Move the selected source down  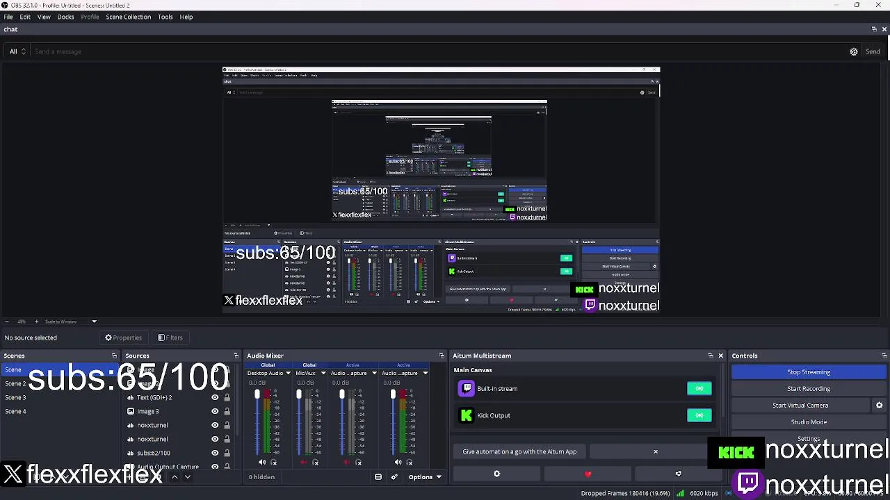coord(187,477)
